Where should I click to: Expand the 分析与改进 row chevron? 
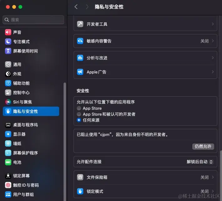(213, 58)
